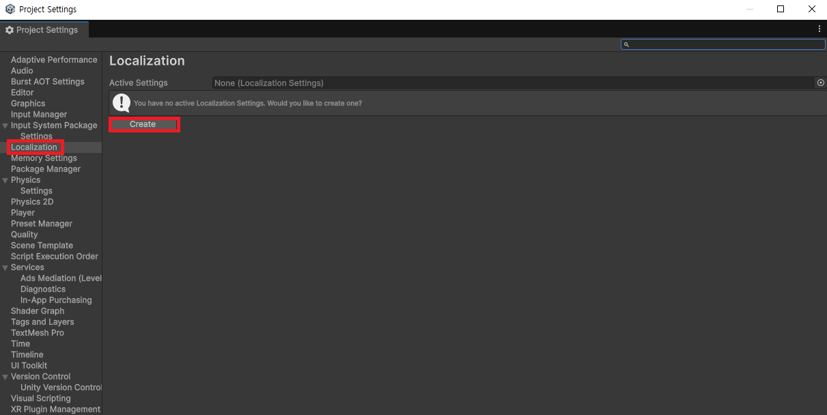Open Unity Version Control settings
The width and height of the screenshot is (827, 415).
tap(61, 388)
